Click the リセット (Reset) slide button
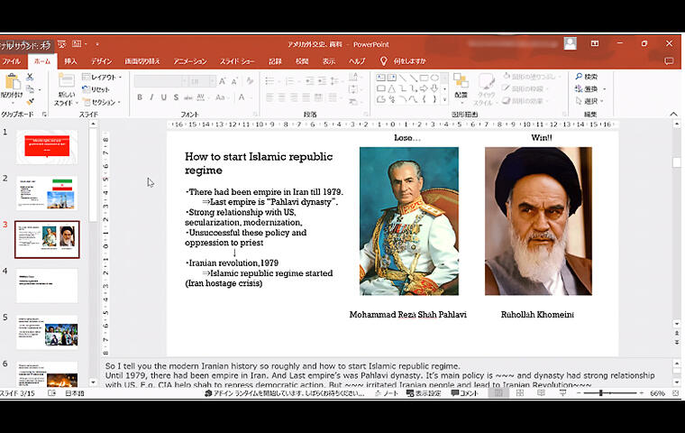This screenshot has width=685, height=433. point(96,89)
